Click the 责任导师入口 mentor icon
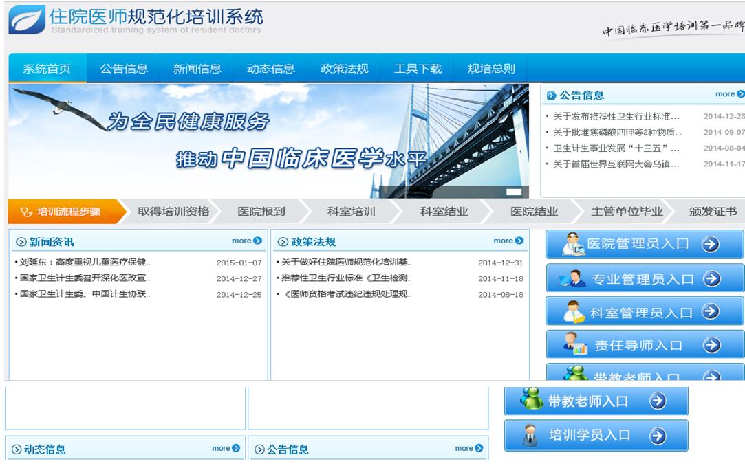The image size is (745, 468). [x=574, y=344]
